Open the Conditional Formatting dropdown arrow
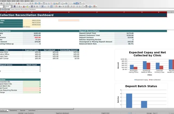Screen dimensions: 174x114 [96, 7]
